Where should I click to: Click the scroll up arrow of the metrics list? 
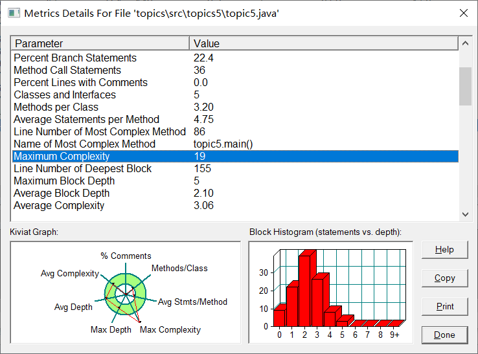click(x=465, y=43)
